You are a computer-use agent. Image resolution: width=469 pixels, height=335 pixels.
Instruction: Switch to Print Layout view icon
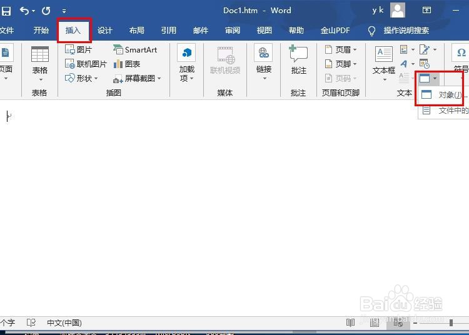[374, 322]
